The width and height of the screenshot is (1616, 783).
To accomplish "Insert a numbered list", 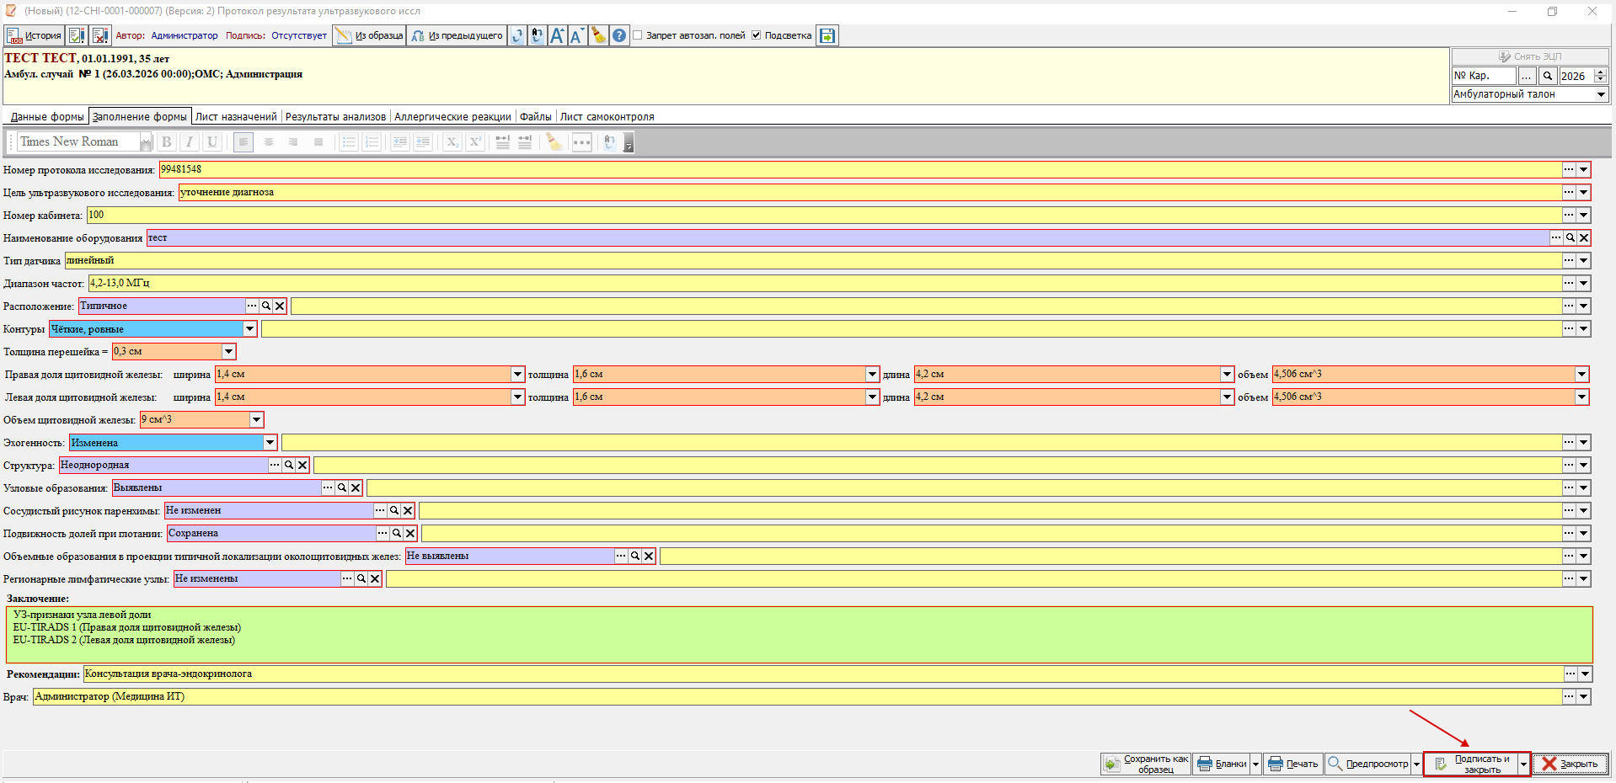I will pos(372,141).
